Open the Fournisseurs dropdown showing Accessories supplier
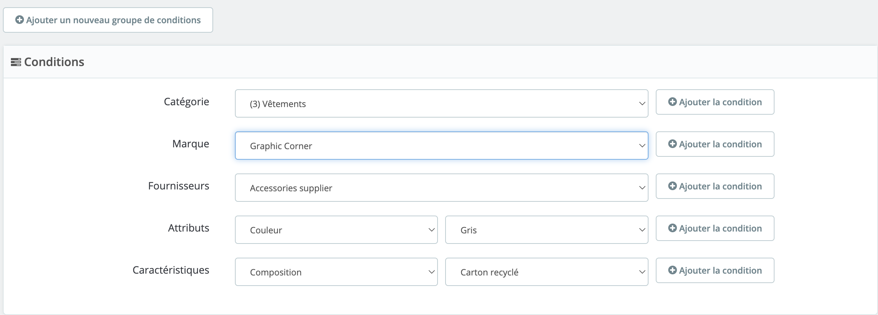Image resolution: width=878 pixels, height=315 pixels. [x=442, y=188]
